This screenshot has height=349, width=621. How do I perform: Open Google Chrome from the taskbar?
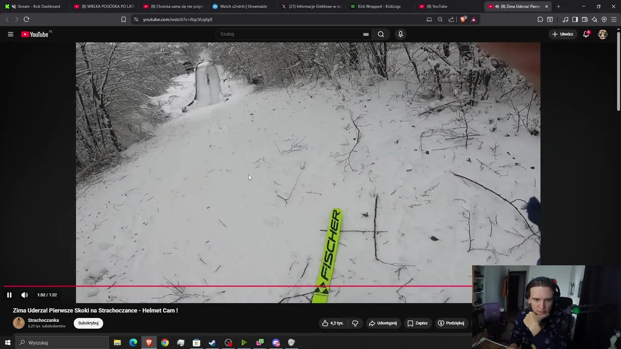coord(165,343)
